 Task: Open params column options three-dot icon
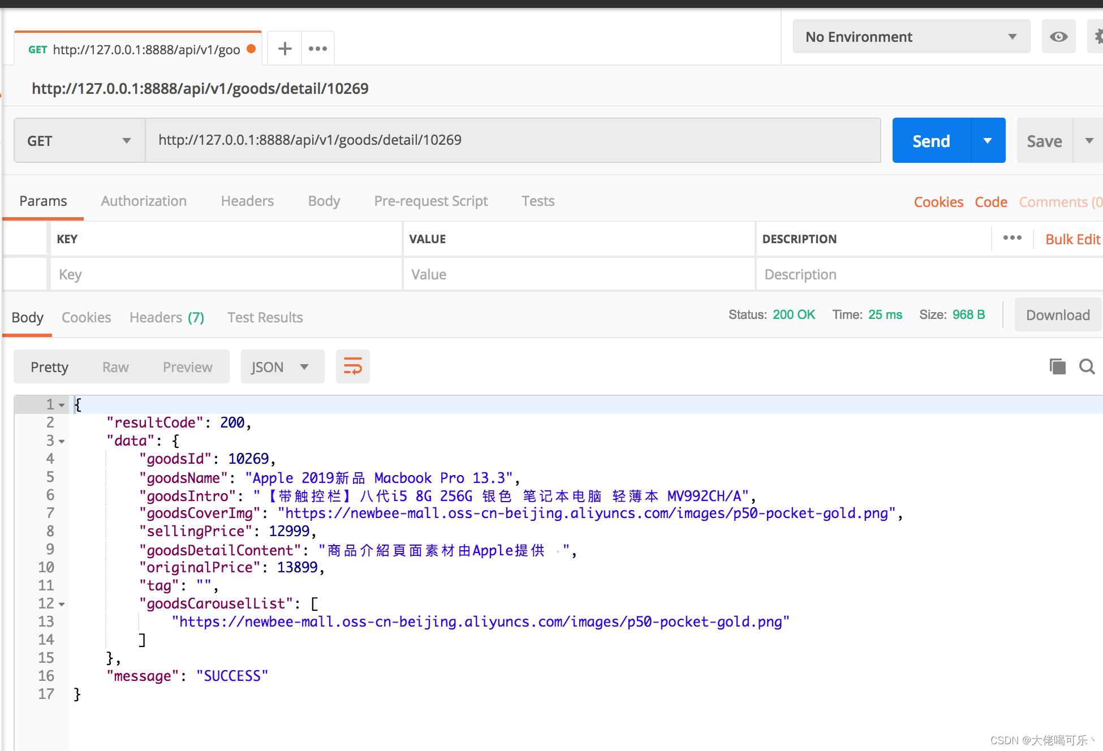pyautogui.click(x=1012, y=238)
